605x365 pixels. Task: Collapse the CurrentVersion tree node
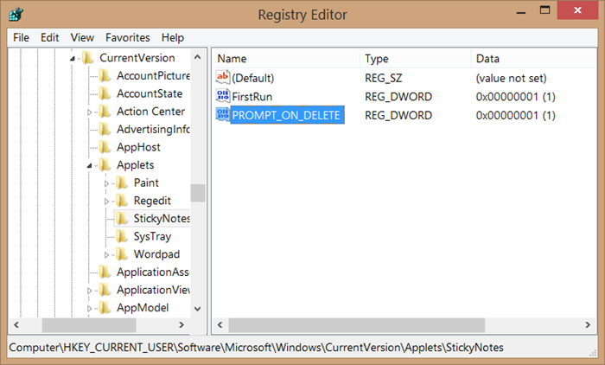[73, 58]
